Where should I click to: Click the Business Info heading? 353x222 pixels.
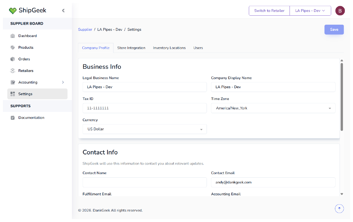click(102, 67)
